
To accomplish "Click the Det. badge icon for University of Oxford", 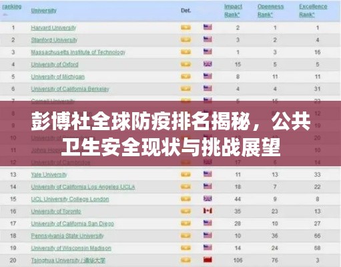I will tap(186, 64).
